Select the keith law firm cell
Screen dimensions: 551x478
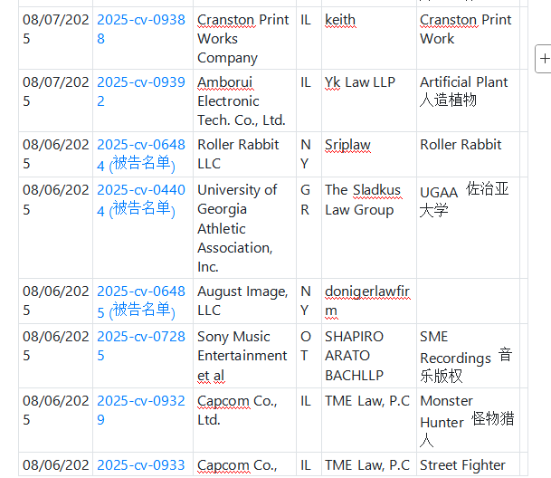click(x=369, y=38)
